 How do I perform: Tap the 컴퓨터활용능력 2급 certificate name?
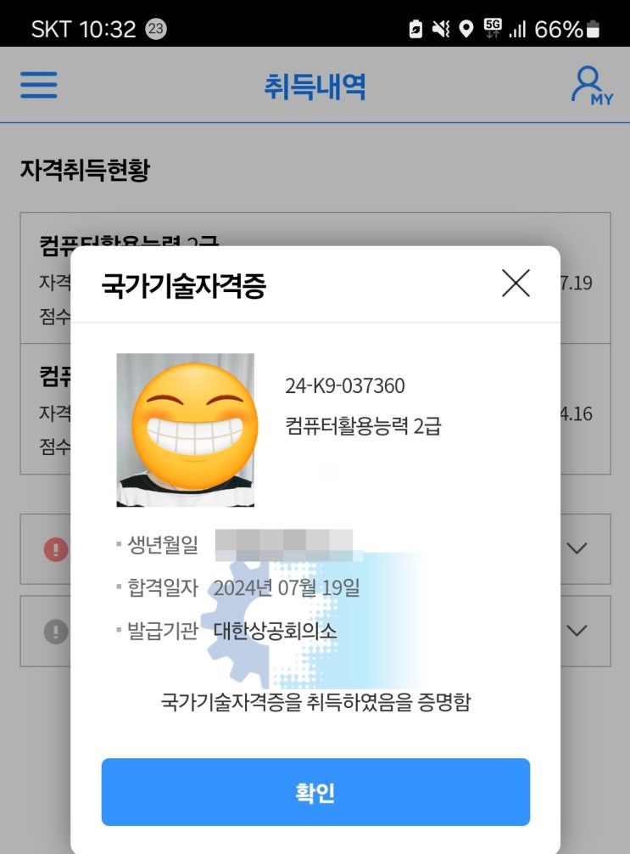364,426
